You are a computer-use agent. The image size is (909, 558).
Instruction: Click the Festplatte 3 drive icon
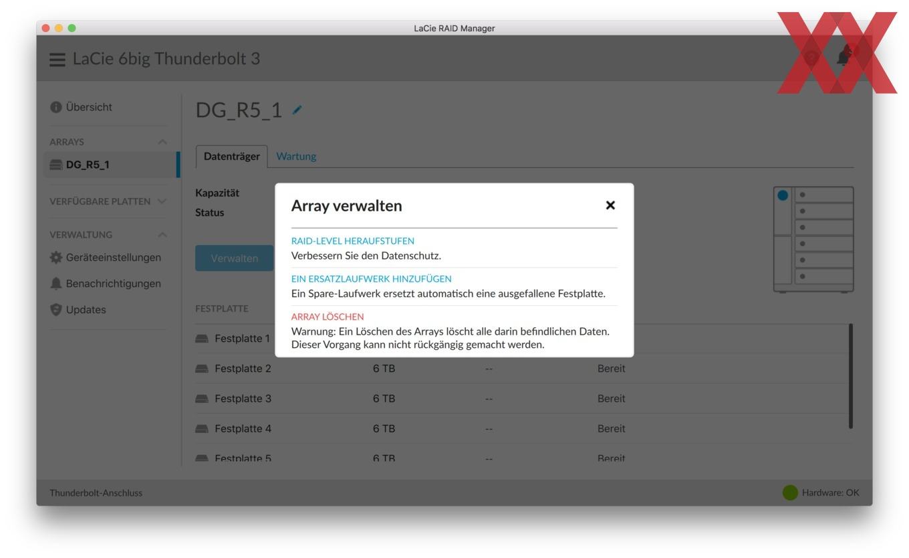pos(201,399)
